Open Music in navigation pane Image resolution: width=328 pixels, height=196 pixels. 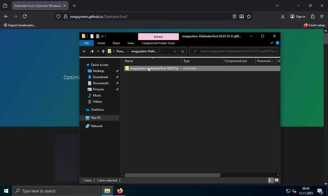(97, 95)
